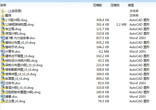The image size is (156, 110).
Task: Click the Word icon of 第7章 内力组合表.doc
Action: coord(3,38)
